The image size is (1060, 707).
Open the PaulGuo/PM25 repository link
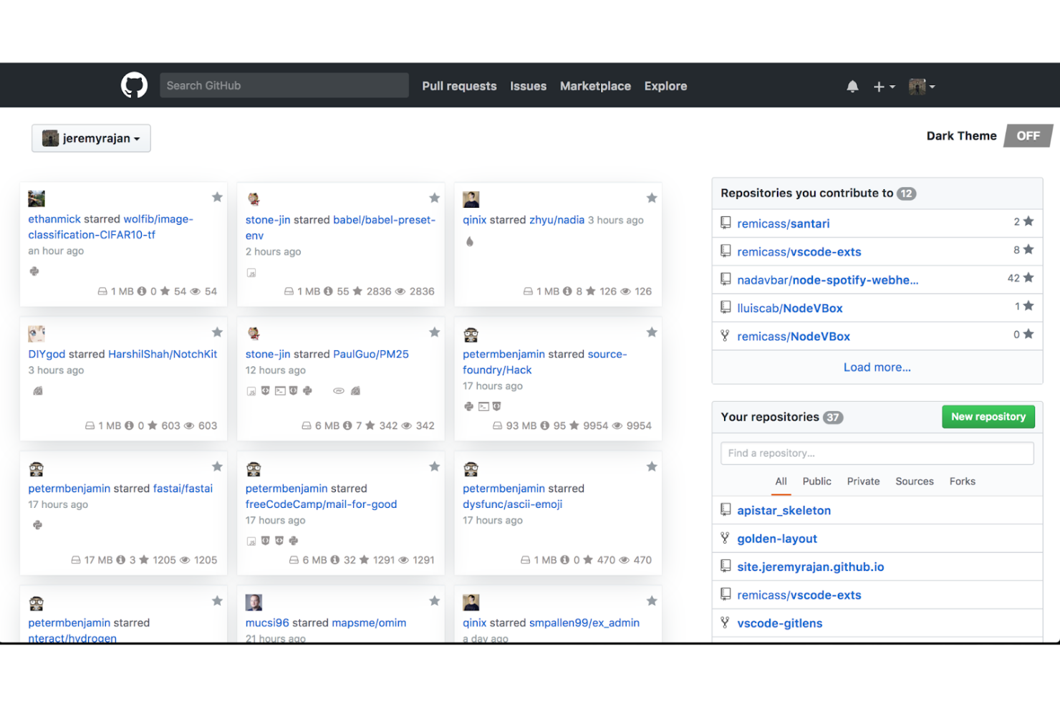(x=371, y=354)
